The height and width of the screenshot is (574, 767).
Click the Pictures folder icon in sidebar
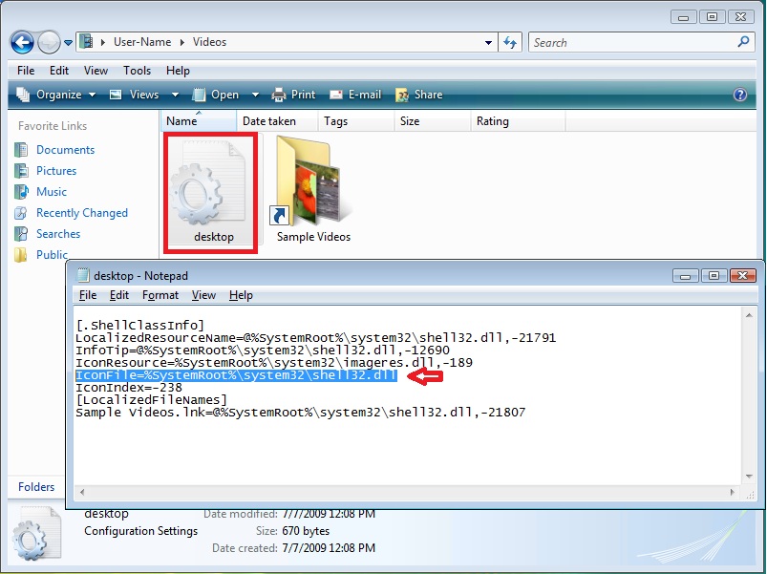[21, 171]
